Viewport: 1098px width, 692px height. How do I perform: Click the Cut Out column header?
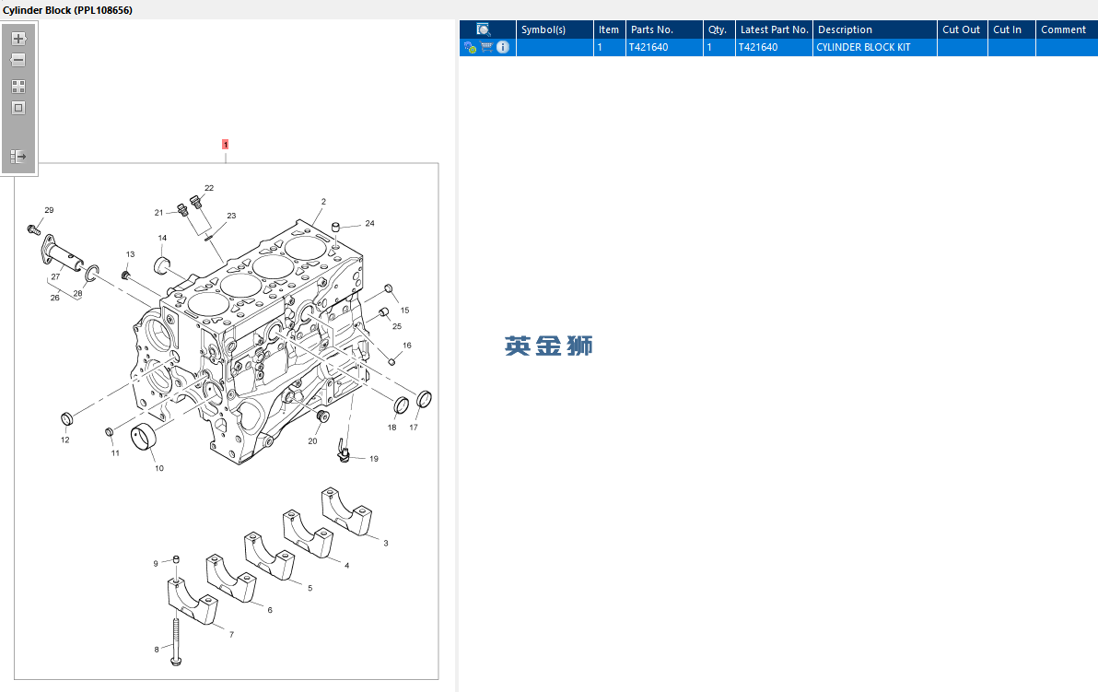point(962,29)
